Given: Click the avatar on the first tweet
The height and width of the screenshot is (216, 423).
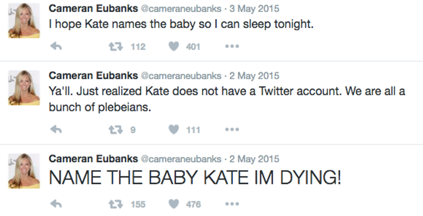Looking at the screenshot, I should pos(24,21).
